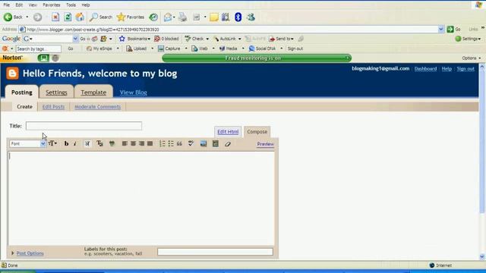Open Moderate Comments link

coord(98,107)
